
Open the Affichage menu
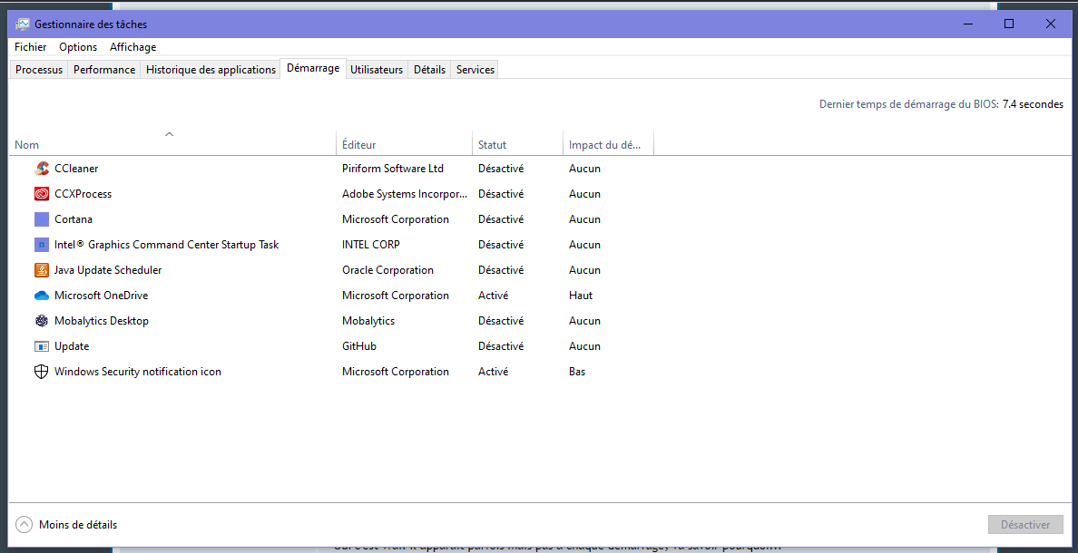coord(132,47)
